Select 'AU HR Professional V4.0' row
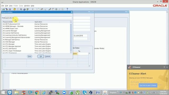The image size is (169, 95). click(x=36, y=24)
